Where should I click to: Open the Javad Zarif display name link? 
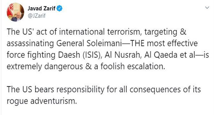(42, 8)
